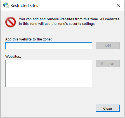Screen dimensions: 125x118
Task: Click the top row of the Websites list
Action: pyautogui.click(x=49, y=62)
